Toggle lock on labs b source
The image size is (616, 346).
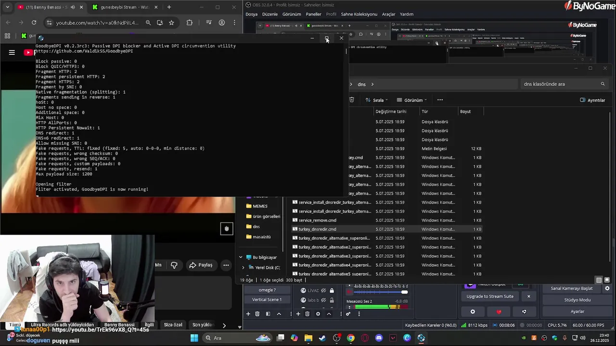pos(332,300)
